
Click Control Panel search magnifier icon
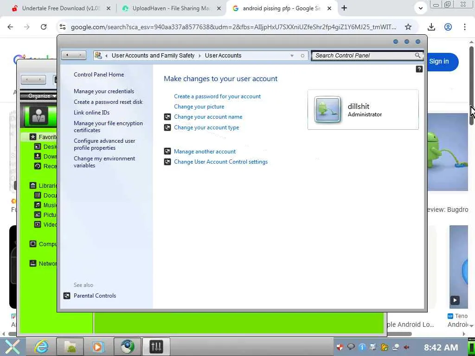point(417,56)
